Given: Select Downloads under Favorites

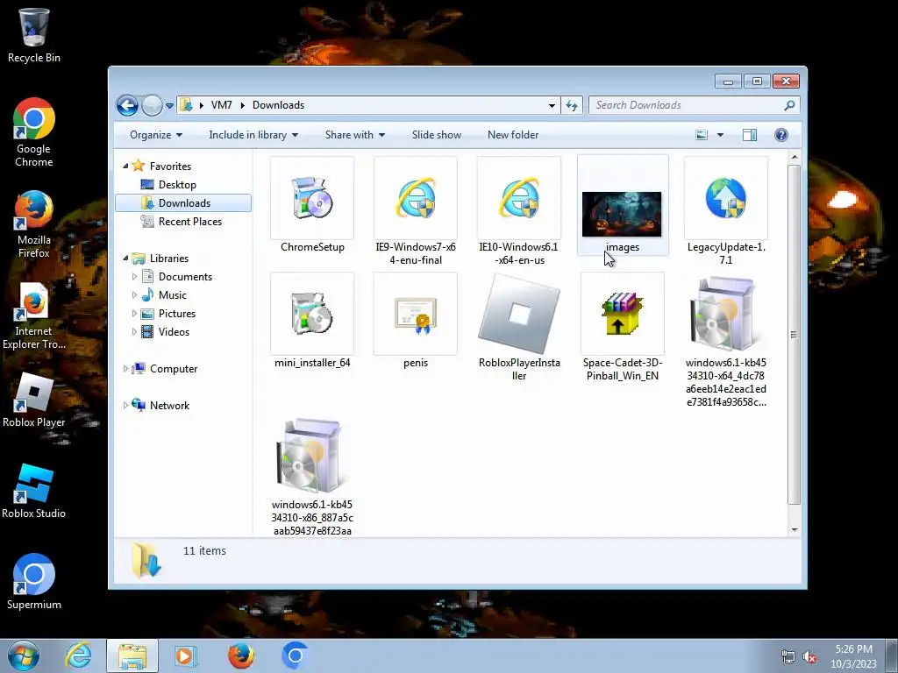Looking at the screenshot, I should coord(183,203).
